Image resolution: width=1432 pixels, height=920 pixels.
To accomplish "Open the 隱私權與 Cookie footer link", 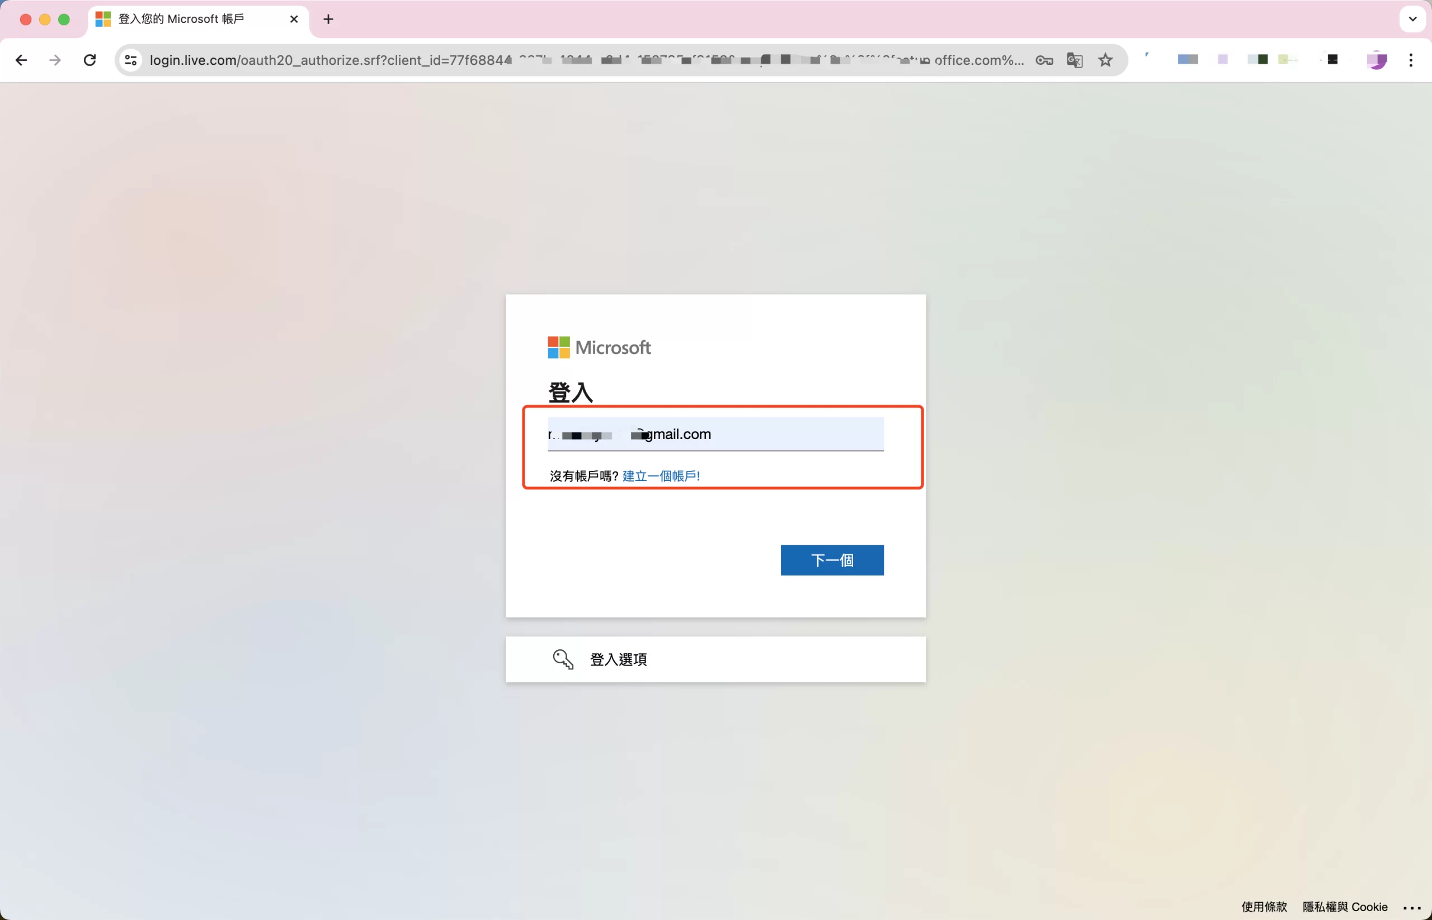I will [1344, 907].
